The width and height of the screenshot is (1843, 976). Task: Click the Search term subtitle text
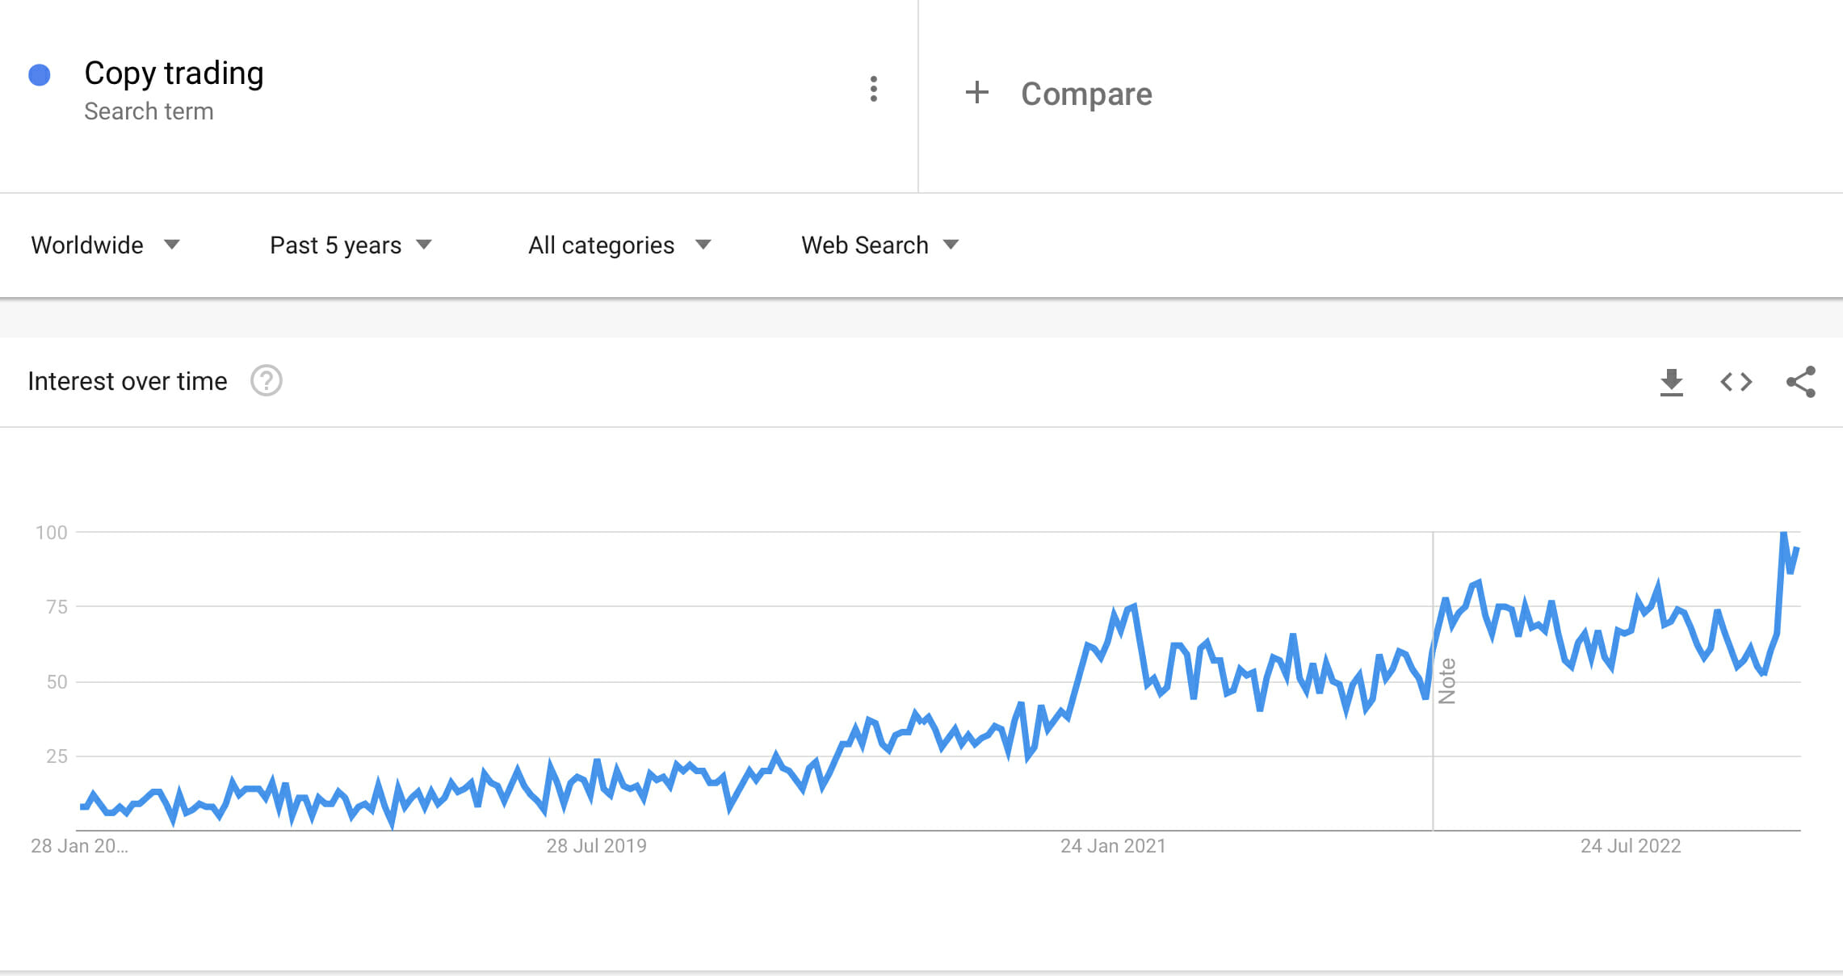coord(149,111)
